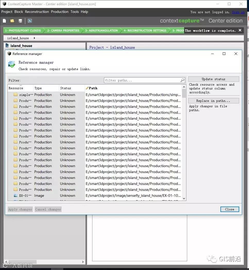The height and width of the screenshot is (270, 249).
Task: Dismiss the workflow complete message
Action: (240, 30)
